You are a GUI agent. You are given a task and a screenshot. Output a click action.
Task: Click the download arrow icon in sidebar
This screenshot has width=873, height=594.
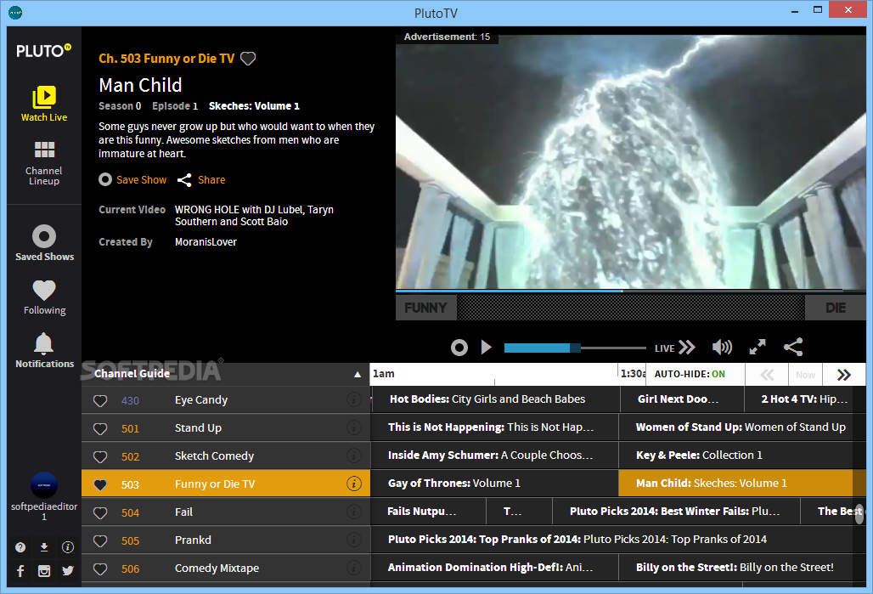44,547
